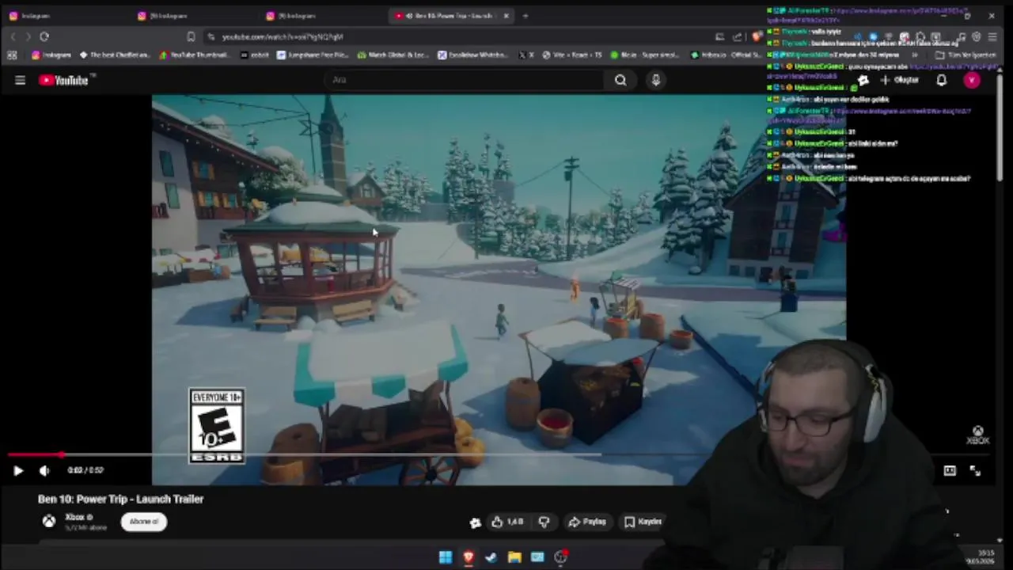Mute the video with the speaker icon
Screen dimensions: 1013x570
point(44,470)
